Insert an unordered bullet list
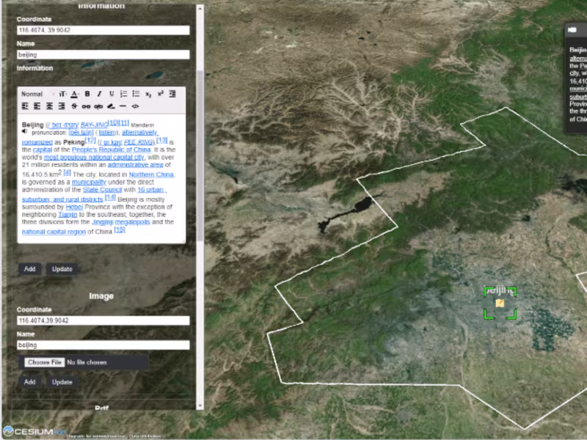Viewport: 587px width, 440px height. (x=136, y=94)
